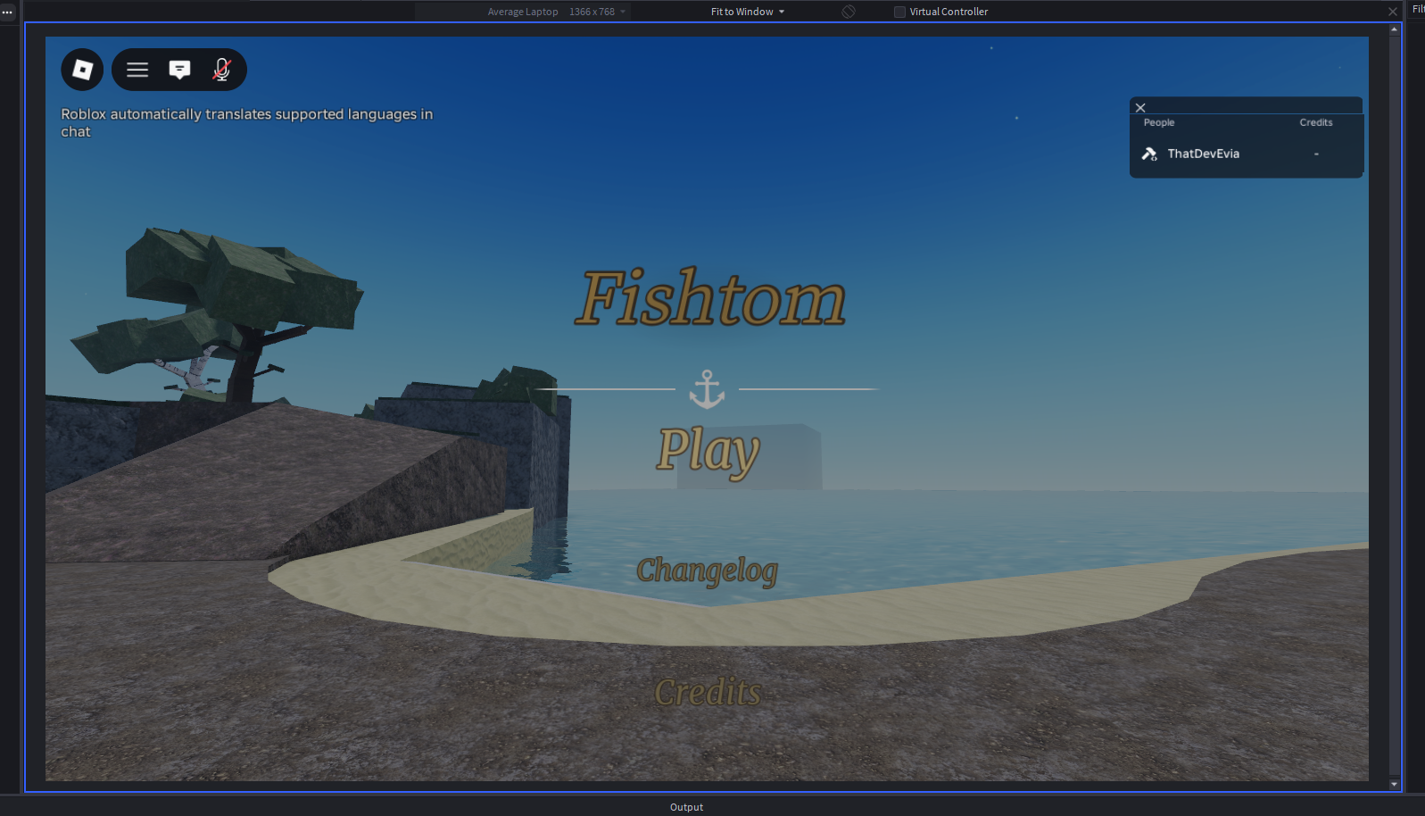Screen dimensions: 1425x816
Task: Close the device emulator bar
Action: [1393, 12]
